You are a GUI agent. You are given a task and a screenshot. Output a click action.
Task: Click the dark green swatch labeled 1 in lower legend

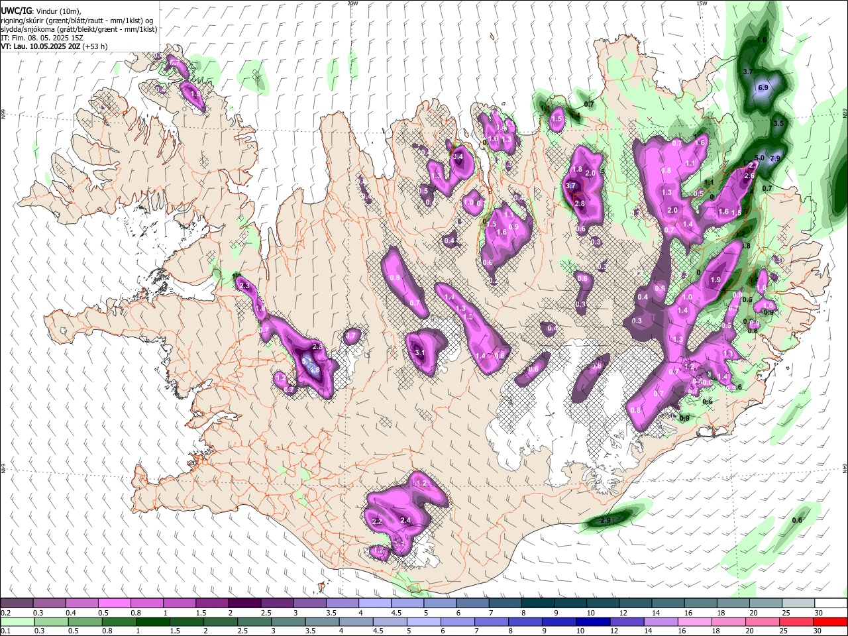(152, 621)
